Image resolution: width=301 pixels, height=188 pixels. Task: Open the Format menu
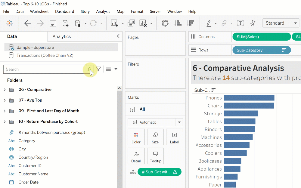pyautogui.click(x=137, y=11)
